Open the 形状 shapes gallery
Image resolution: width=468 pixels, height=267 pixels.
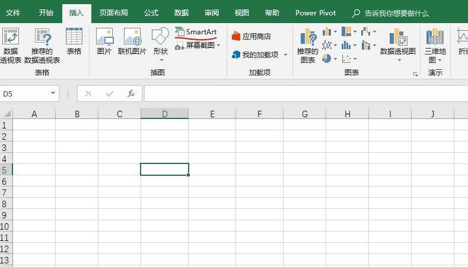(x=161, y=44)
